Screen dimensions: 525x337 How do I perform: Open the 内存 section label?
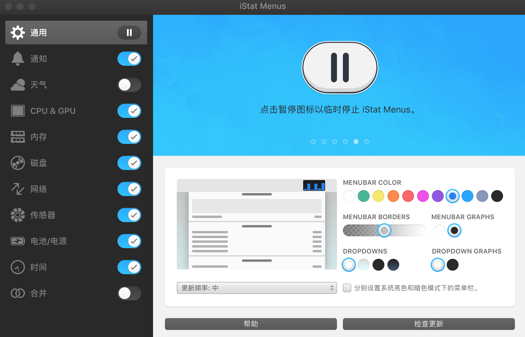(39, 137)
